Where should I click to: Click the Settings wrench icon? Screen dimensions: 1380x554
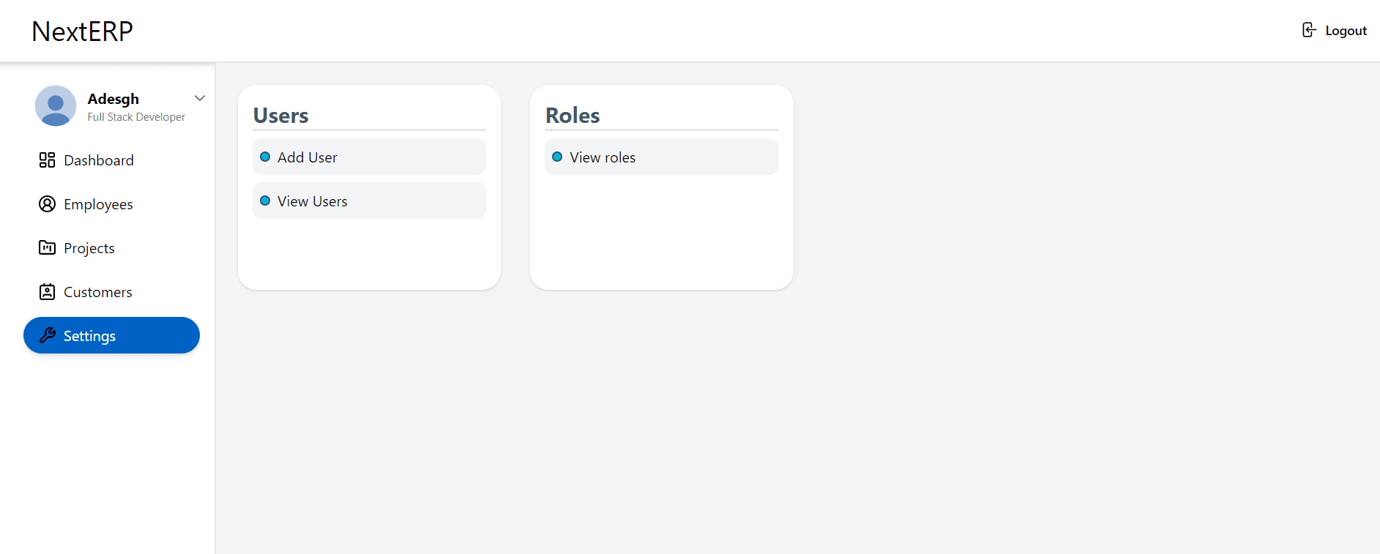pos(47,336)
